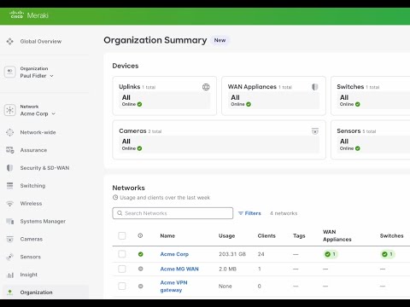Click the clock icon beside usage description
Image resolution: width=410 pixels, height=307 pixels.
pos(115,197)
